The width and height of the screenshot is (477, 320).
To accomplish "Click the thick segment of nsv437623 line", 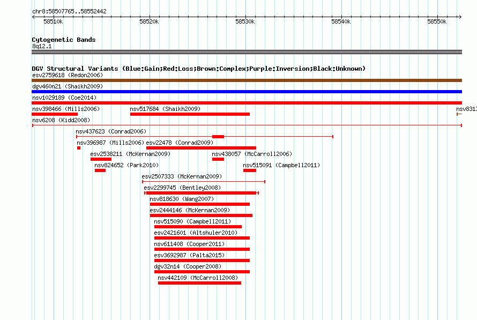I will (218, 137).
